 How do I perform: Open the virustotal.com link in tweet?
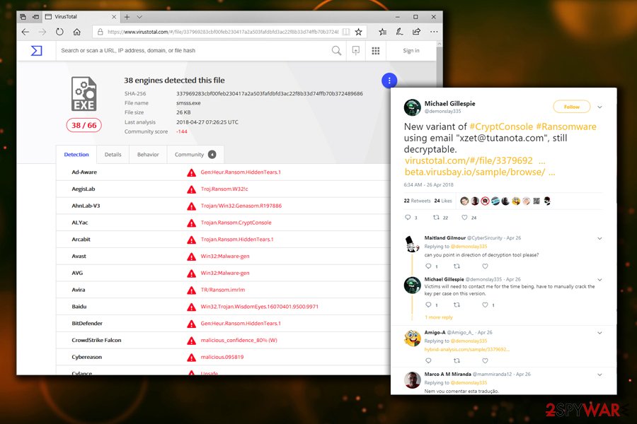point(475,160)
